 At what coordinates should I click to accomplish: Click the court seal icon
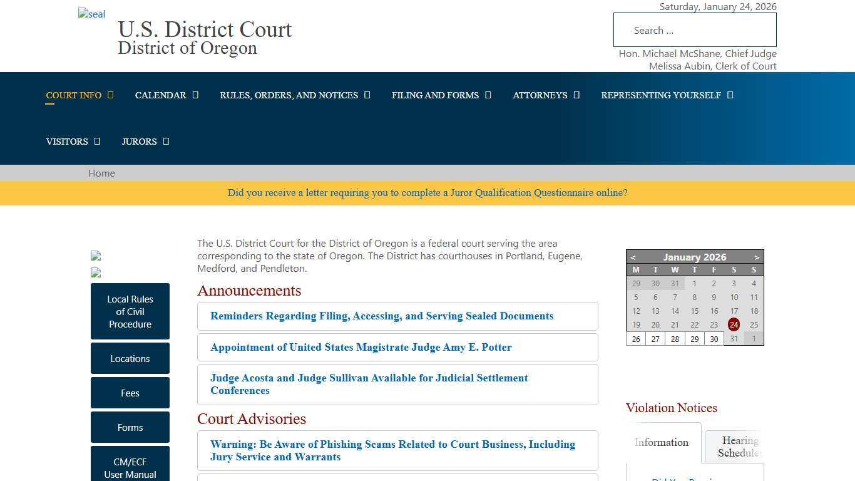tap(91, 14)
